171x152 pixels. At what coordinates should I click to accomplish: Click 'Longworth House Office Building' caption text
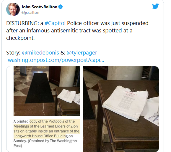pyautogui.click(x=40, y=136)
